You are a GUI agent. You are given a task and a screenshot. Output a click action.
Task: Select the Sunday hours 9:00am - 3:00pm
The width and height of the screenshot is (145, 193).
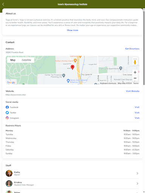coord(131,153)
